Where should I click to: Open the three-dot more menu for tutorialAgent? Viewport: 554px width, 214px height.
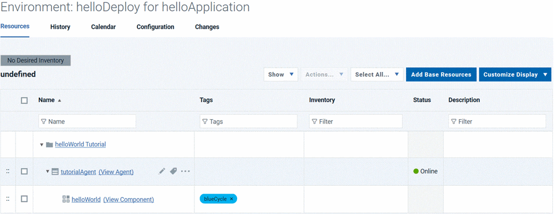tap(185, 171)
